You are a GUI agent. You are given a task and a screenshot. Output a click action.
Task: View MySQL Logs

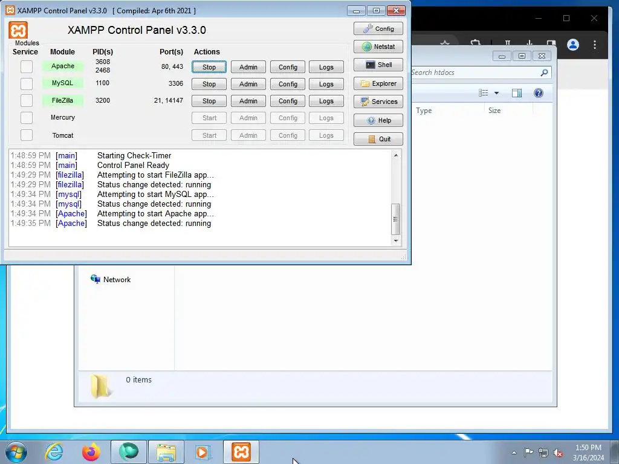pyautogui.click(x=326, y=84)
